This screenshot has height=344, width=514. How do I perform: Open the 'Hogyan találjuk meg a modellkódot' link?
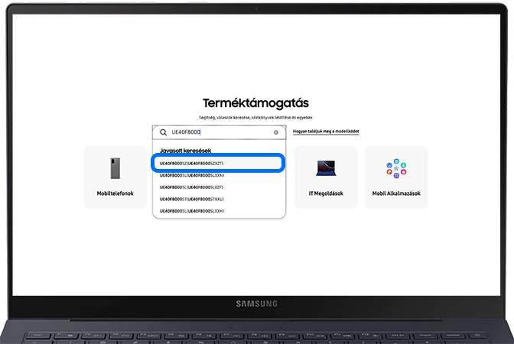coord(326,131)
